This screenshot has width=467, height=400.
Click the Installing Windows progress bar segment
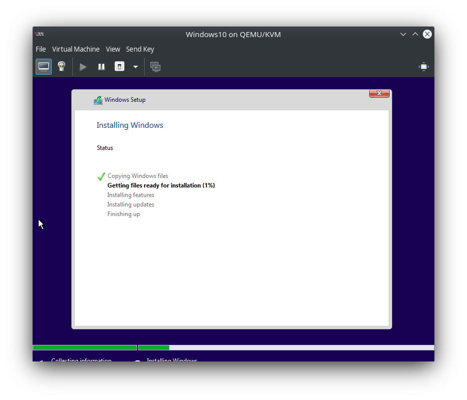(x=286, y=348)
